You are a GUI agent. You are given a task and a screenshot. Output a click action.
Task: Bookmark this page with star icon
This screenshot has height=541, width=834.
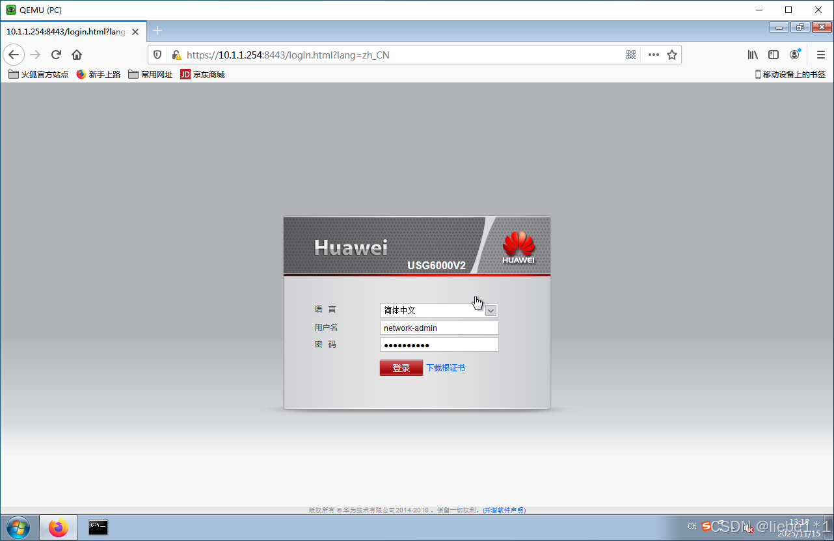point(672,55)
